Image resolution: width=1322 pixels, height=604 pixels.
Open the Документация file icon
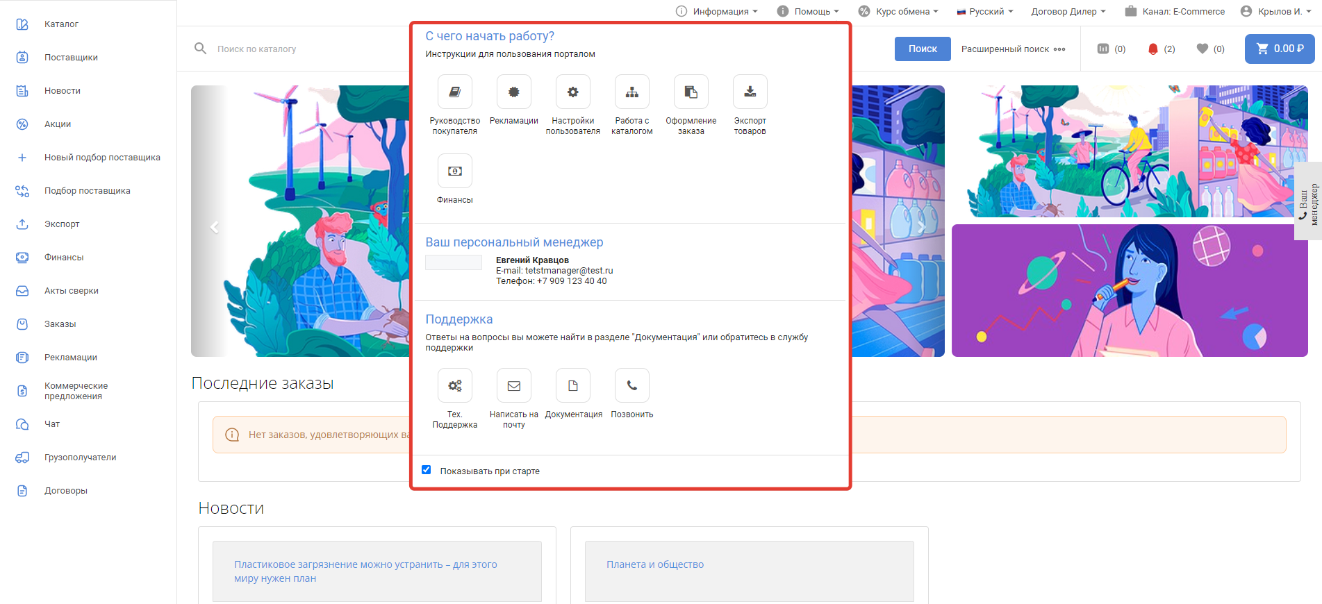[x=572, y=386]
